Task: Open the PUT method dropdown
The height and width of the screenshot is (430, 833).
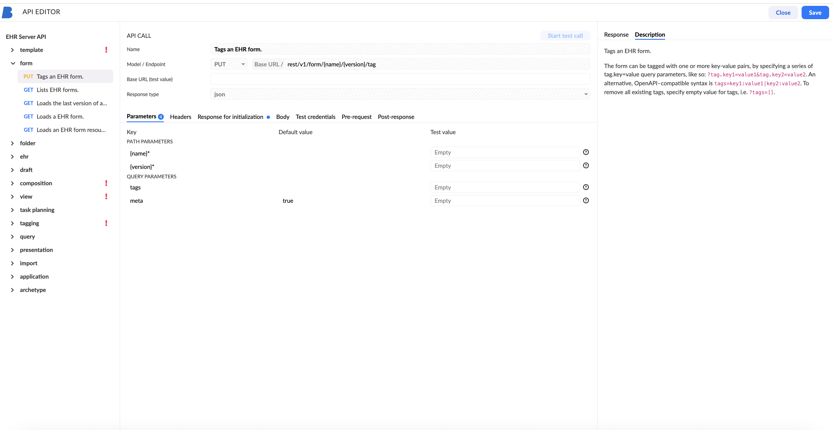Action: [x=229, y=64]
